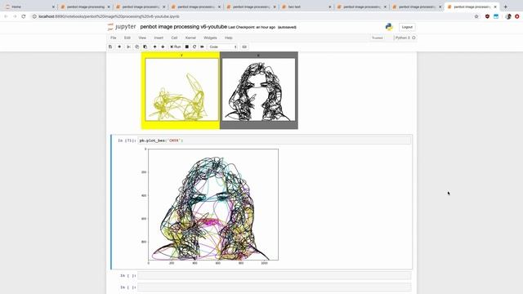
Task: Go back in the browser
Action: [6, 16]
